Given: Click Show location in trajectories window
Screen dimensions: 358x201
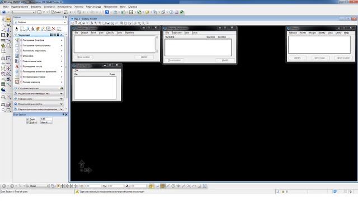Looking at the screenshot, I should (175, 60).
